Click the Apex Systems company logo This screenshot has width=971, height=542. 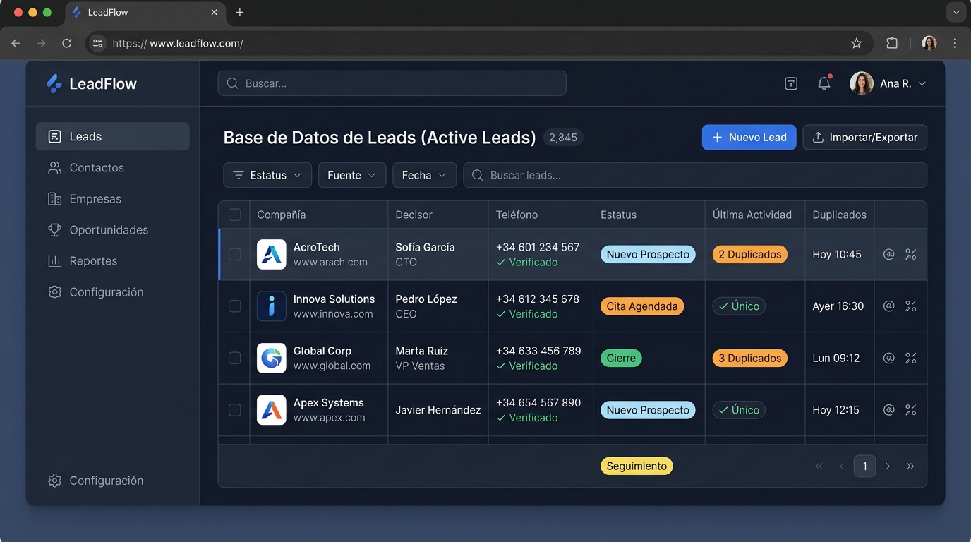point(272,410)
